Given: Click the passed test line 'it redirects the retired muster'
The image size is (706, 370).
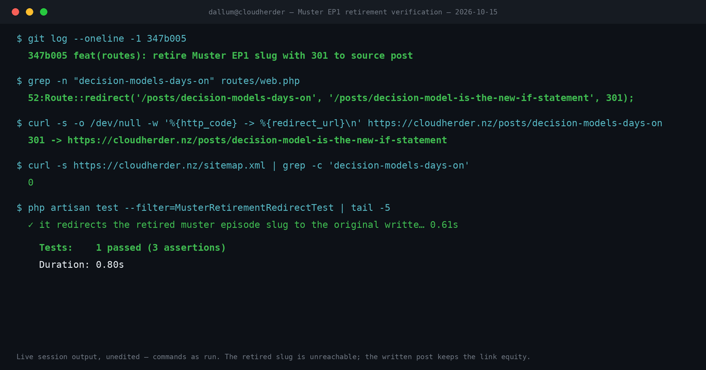Looking at the screenshot, I should [243, 225].
